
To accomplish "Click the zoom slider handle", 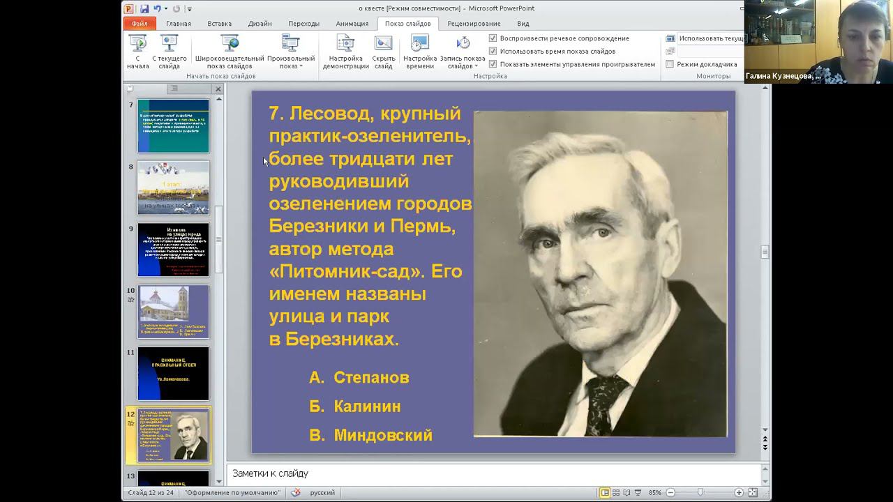I will point(700,493).
